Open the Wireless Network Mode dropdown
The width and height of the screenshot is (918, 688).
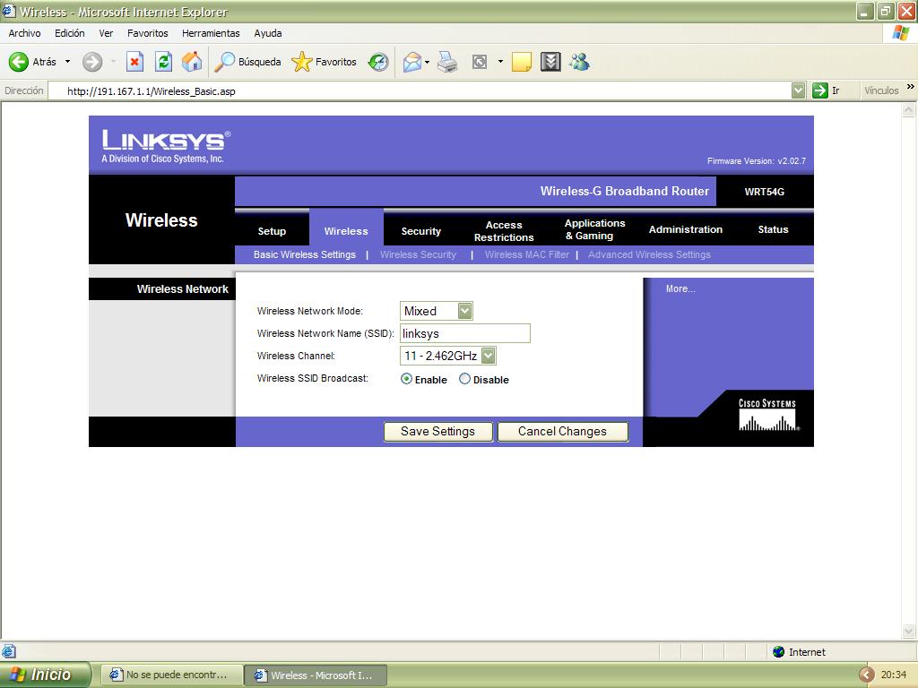(x=465, y=311)
